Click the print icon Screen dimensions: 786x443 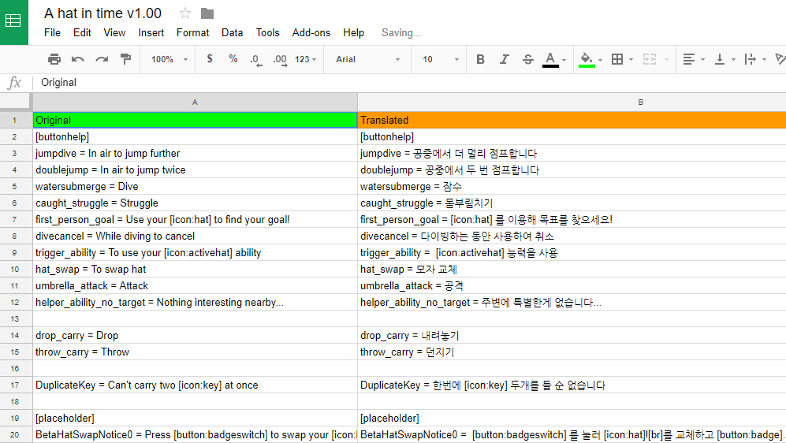click(54, 59)
